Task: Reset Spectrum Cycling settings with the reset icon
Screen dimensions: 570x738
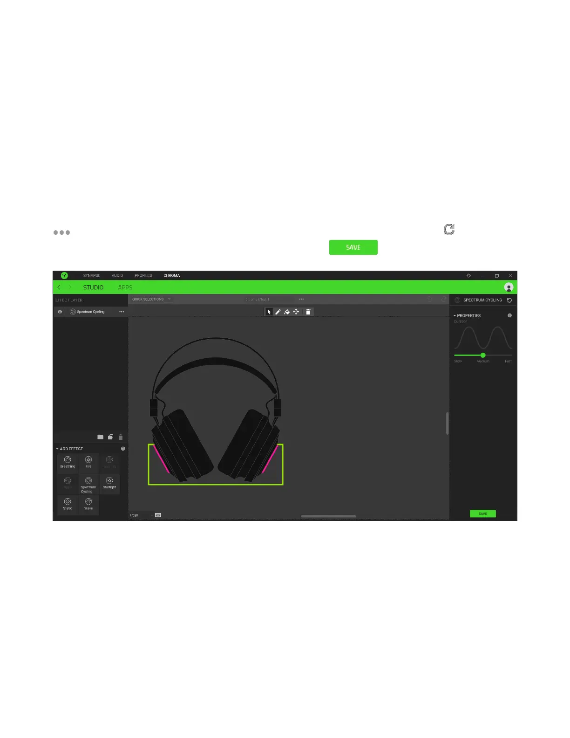Action: click(x=509, y=300)
